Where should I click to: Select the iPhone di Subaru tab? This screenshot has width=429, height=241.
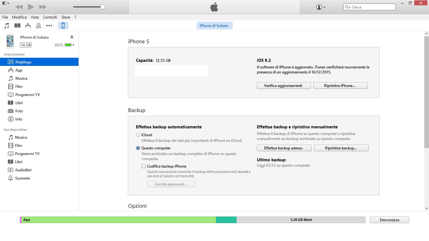point(214,26)
